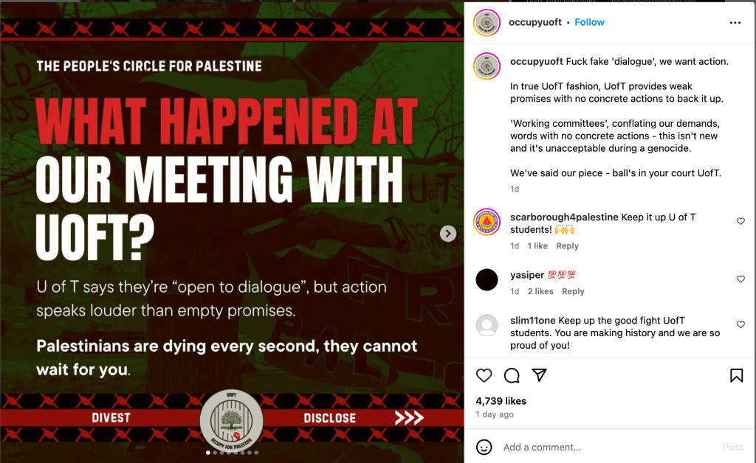
Task: Open the three-dot more options menu
Action: click(735, 23)
